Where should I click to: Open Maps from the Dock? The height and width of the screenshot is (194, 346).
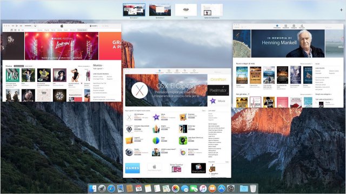click(166, 189)
